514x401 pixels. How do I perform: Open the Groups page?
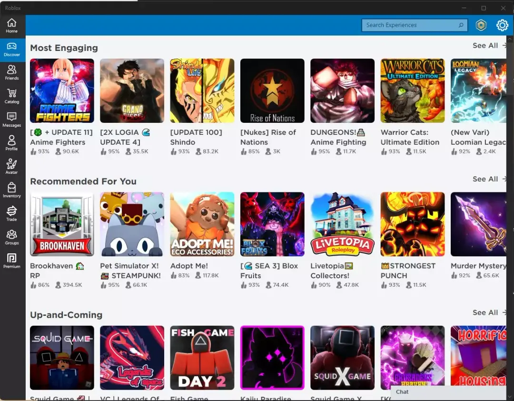pyautogui.click(x=12, y=238)
